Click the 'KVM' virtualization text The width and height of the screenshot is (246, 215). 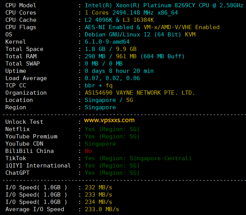click(x=190, y=34)
